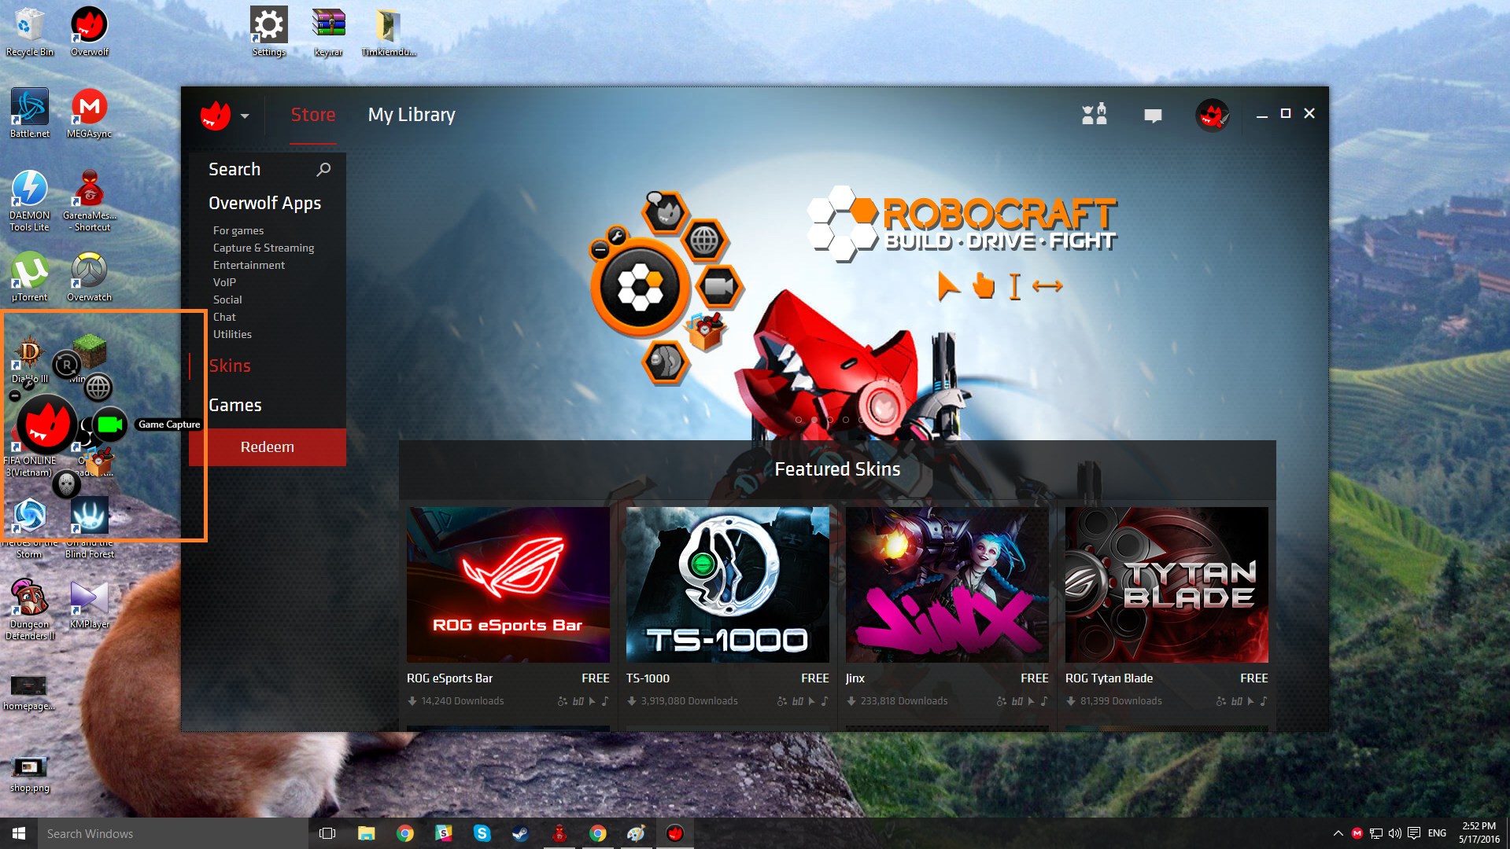Select the Social category
Image resolution: width=1510 pixels, height=849 pixels.
(x=227, y=300)
